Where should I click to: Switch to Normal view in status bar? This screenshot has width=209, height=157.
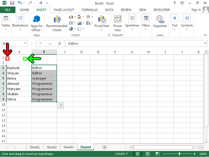(138, 154)
